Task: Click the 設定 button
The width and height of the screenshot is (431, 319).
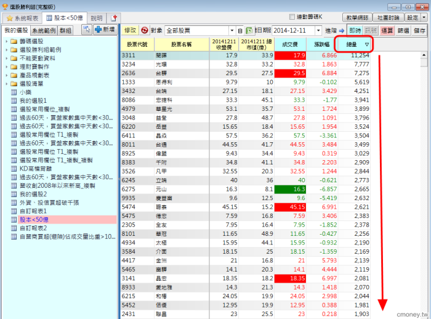Action: [x=413, y=18]
